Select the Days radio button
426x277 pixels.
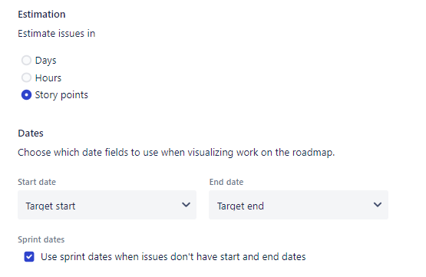(26, 61)
